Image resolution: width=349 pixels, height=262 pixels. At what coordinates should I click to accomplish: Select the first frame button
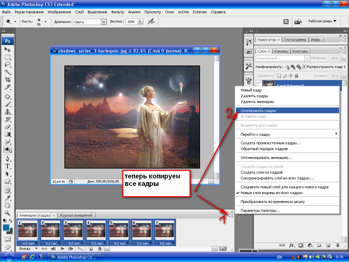(x=44, y=249)
